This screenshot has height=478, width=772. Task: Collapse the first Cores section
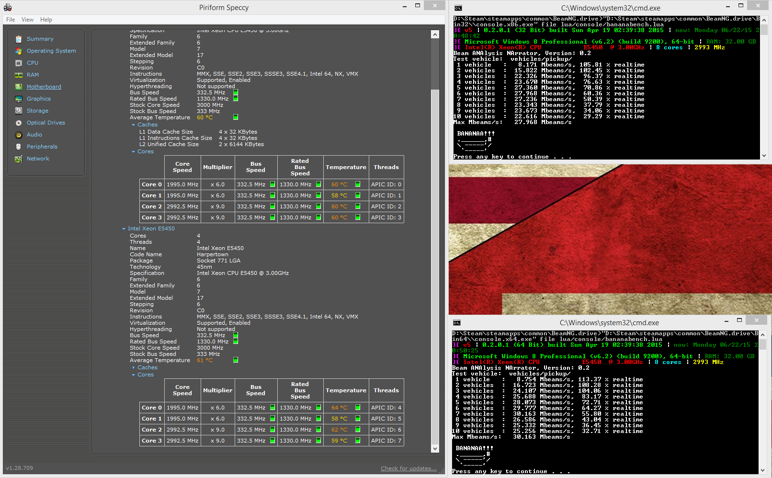[134, 152]
